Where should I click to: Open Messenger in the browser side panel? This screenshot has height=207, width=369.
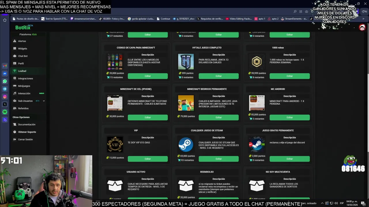[x=5, y=74]
